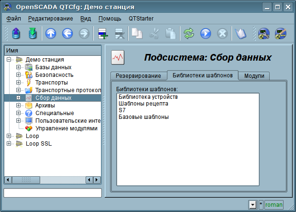
Task: Select the Специальные tree item
Action: (x=55, y=113)
